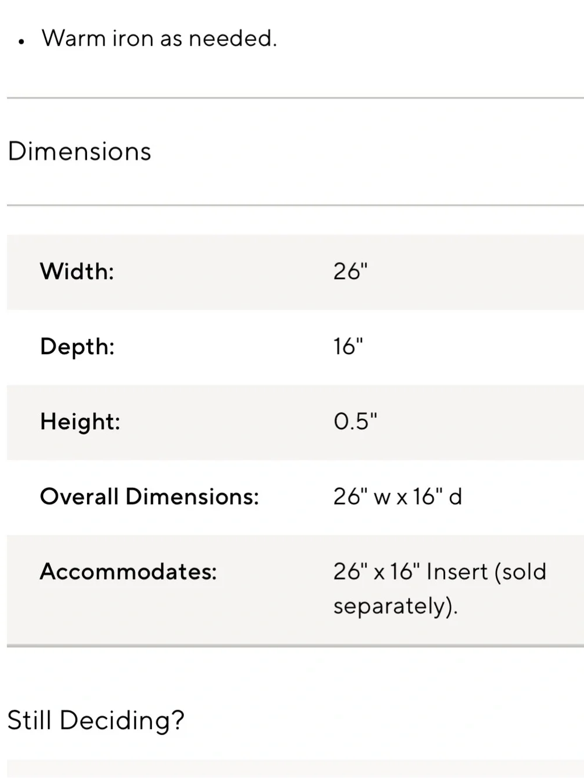Screen dimensions: 584x778
Task: Select the Overall Dimensions label
Action: 150,497
